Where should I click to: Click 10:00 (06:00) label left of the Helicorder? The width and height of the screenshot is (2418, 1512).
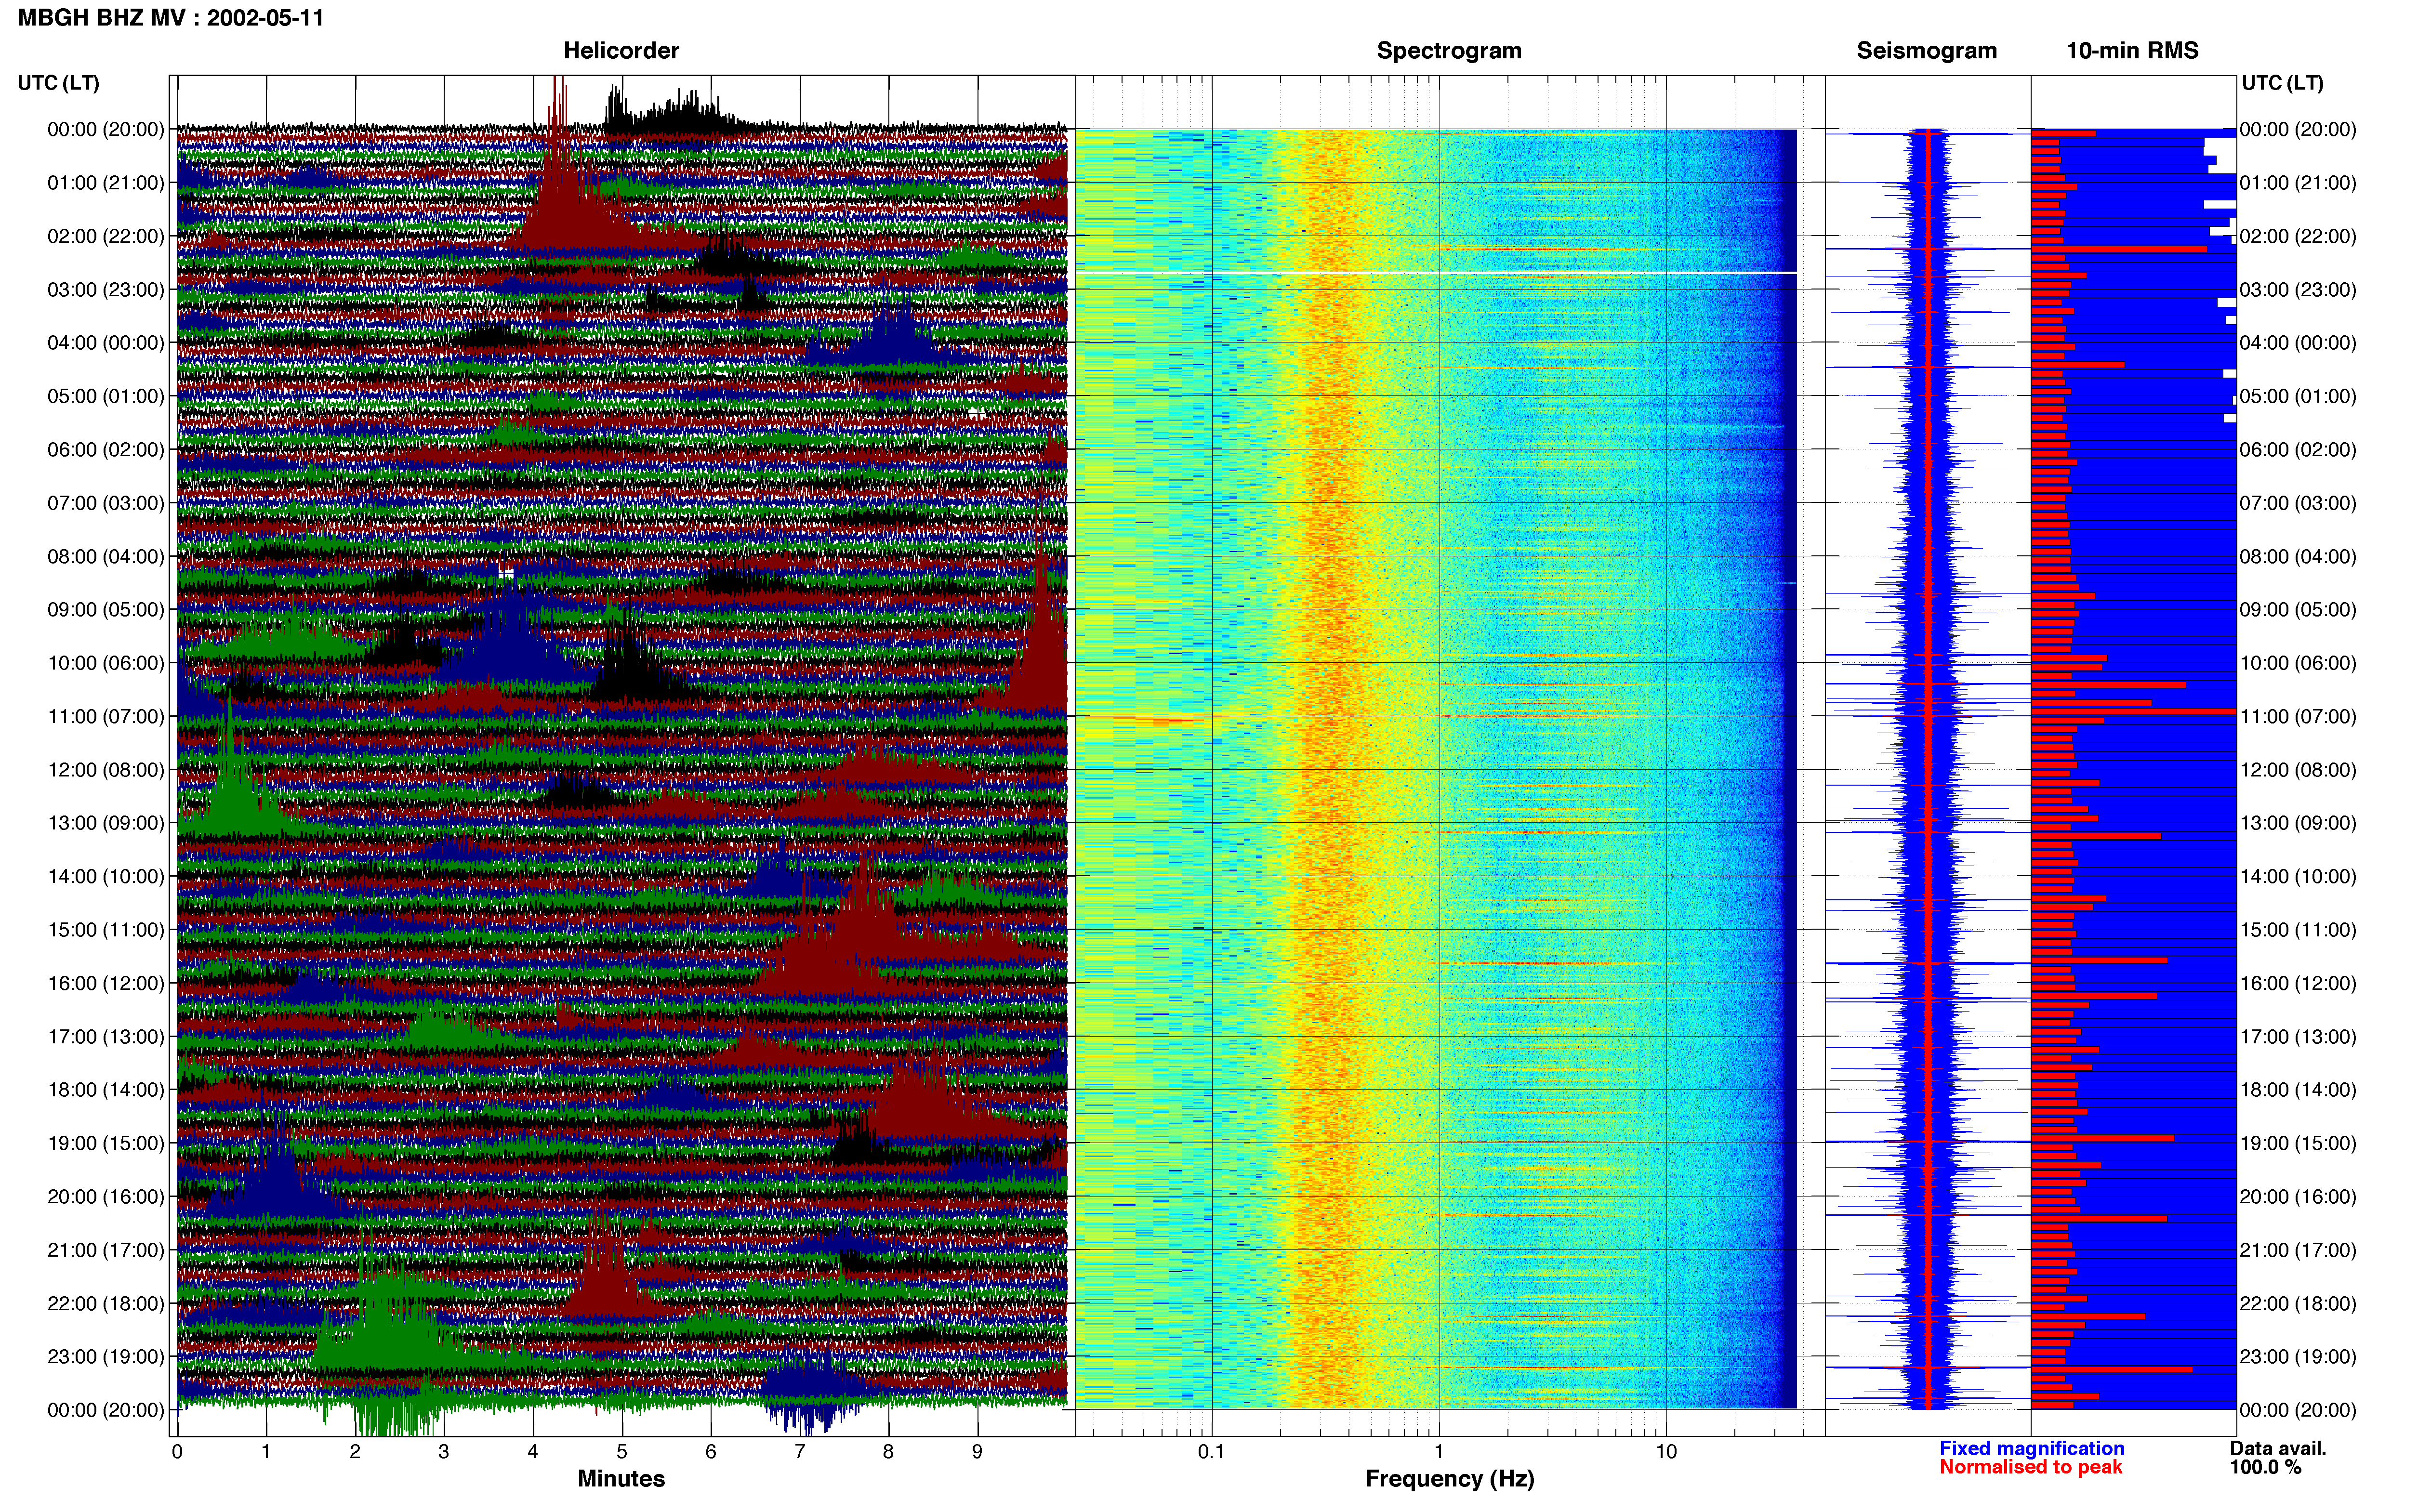(x=106, y=663)
